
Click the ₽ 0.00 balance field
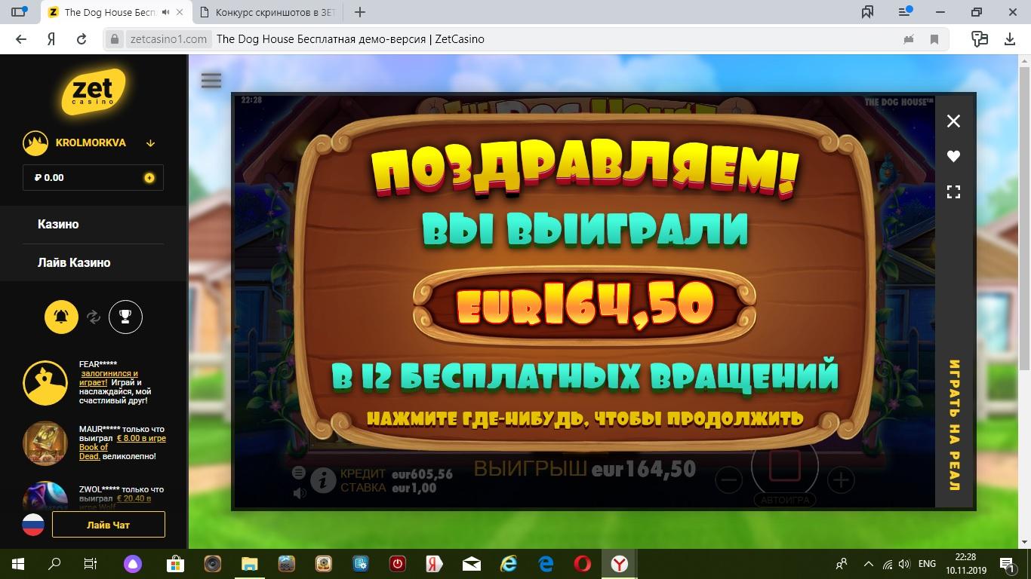pyautogui.click(x=93, y=178)
